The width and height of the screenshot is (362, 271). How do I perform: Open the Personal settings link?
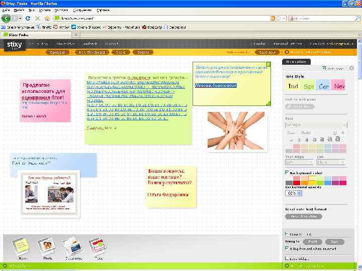point(288,44)
